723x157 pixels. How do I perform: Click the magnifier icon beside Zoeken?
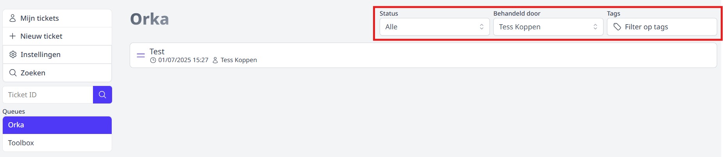(x=12, y=73)
